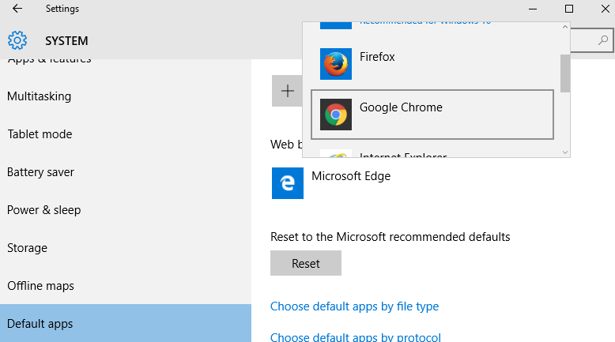615x342 pixels.
Task: Click the Firefox browser icon
Action: click(x=336, y=64)
